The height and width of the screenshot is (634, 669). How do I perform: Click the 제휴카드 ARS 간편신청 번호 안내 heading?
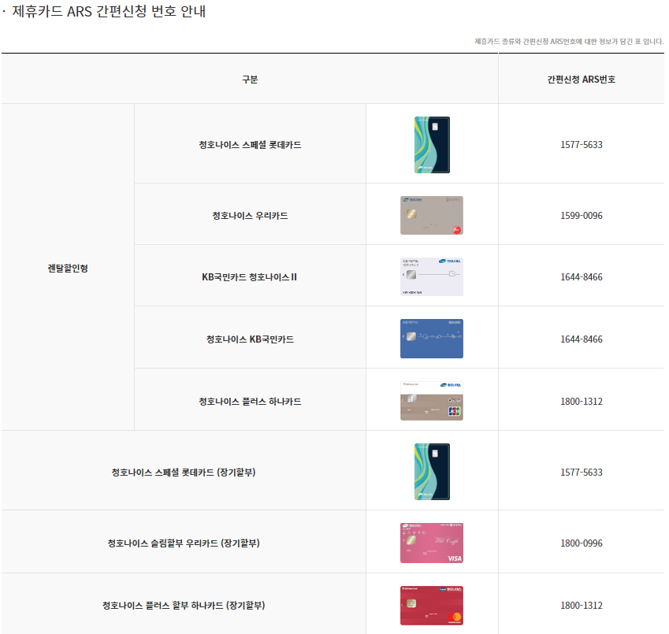click(x=110, y=13)
